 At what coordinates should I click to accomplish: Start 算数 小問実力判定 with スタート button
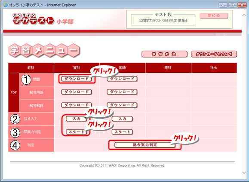point(77,132)
